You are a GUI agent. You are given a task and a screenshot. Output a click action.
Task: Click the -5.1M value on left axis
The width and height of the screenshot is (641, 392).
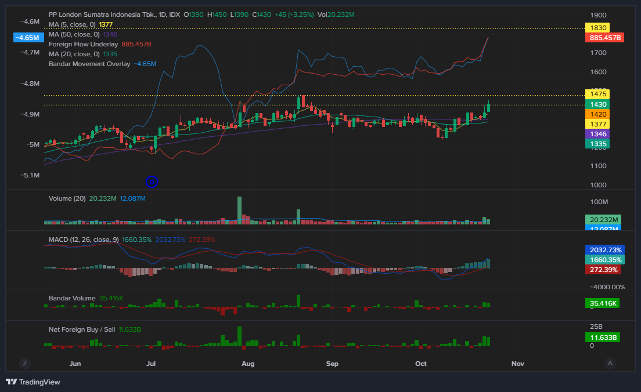point(30,175)
